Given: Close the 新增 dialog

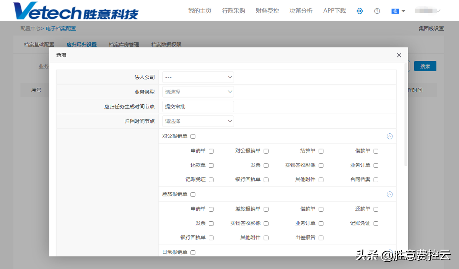Looking at the screenshot, I should (399, 55).
